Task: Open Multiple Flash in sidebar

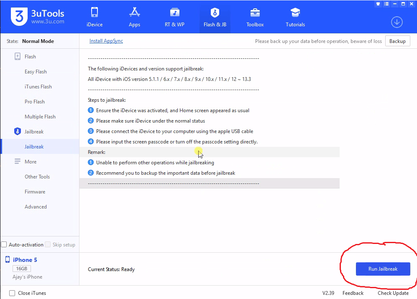Action: coord(40,117)
